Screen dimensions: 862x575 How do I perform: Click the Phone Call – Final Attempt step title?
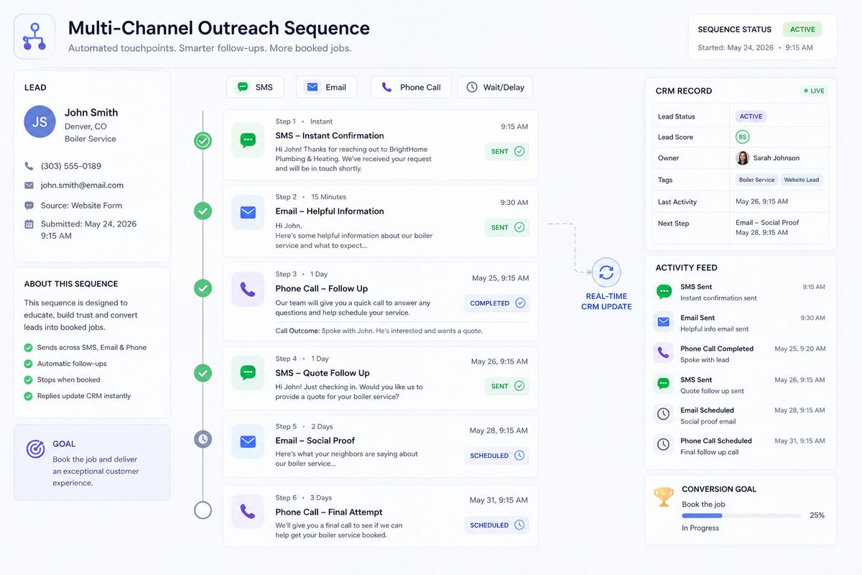(329, 512)
